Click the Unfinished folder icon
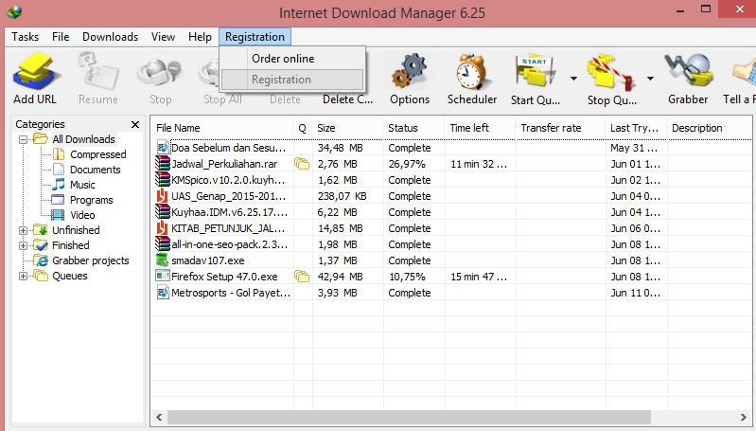This screenshot has height=431, width=756. click(41, 230)
